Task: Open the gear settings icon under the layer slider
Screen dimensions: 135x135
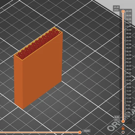Action: pyautogui.click(x=123, y=132)
